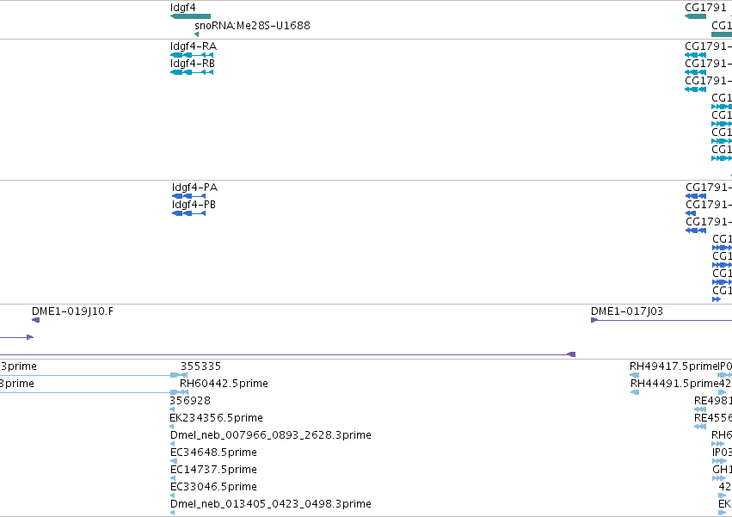Click the CG1791 gene label in top track
The height and width of the screenshot is (517, 732).
click(706, 8)
